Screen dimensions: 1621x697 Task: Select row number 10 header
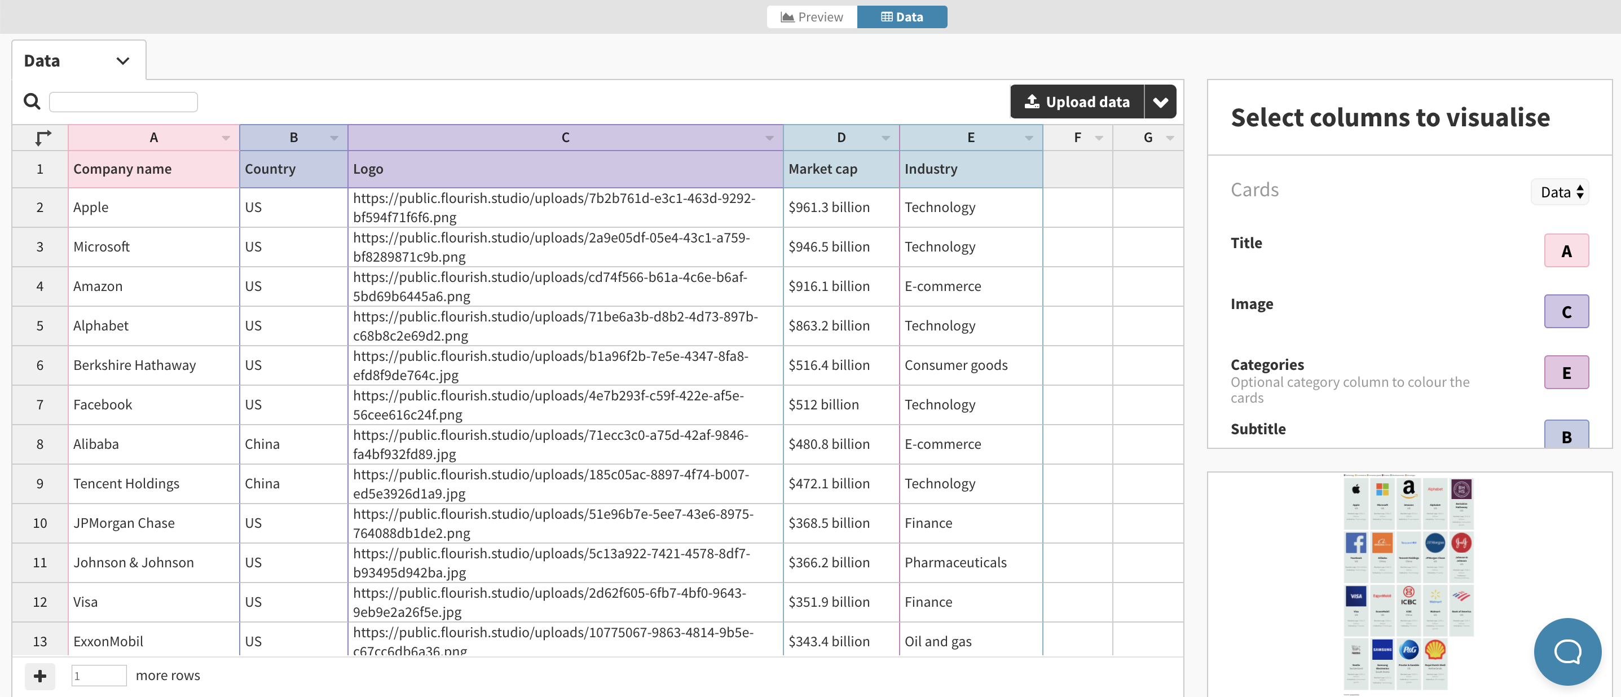[40, 523]
